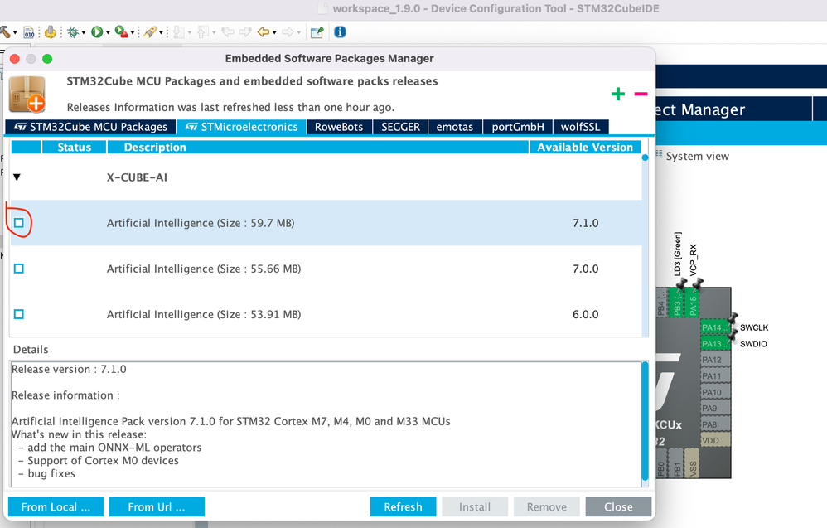Open the RoweBots tab
The width and height of the screenshot is (827, 528).
click(x=339, y=127)
